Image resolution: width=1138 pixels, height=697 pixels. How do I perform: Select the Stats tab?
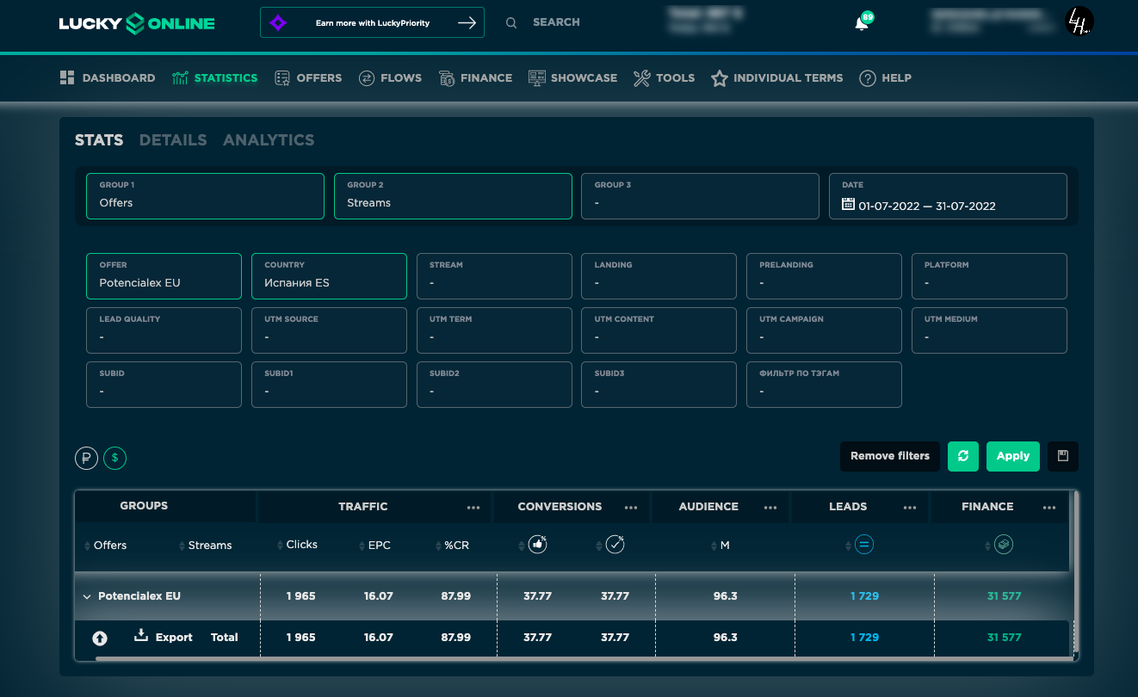coord(99,140)
